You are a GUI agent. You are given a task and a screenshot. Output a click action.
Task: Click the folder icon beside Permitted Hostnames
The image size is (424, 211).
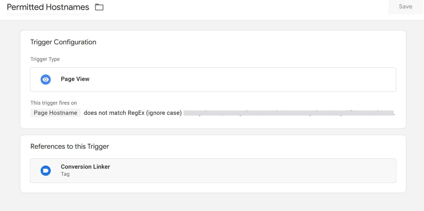(x=99, y=7)
